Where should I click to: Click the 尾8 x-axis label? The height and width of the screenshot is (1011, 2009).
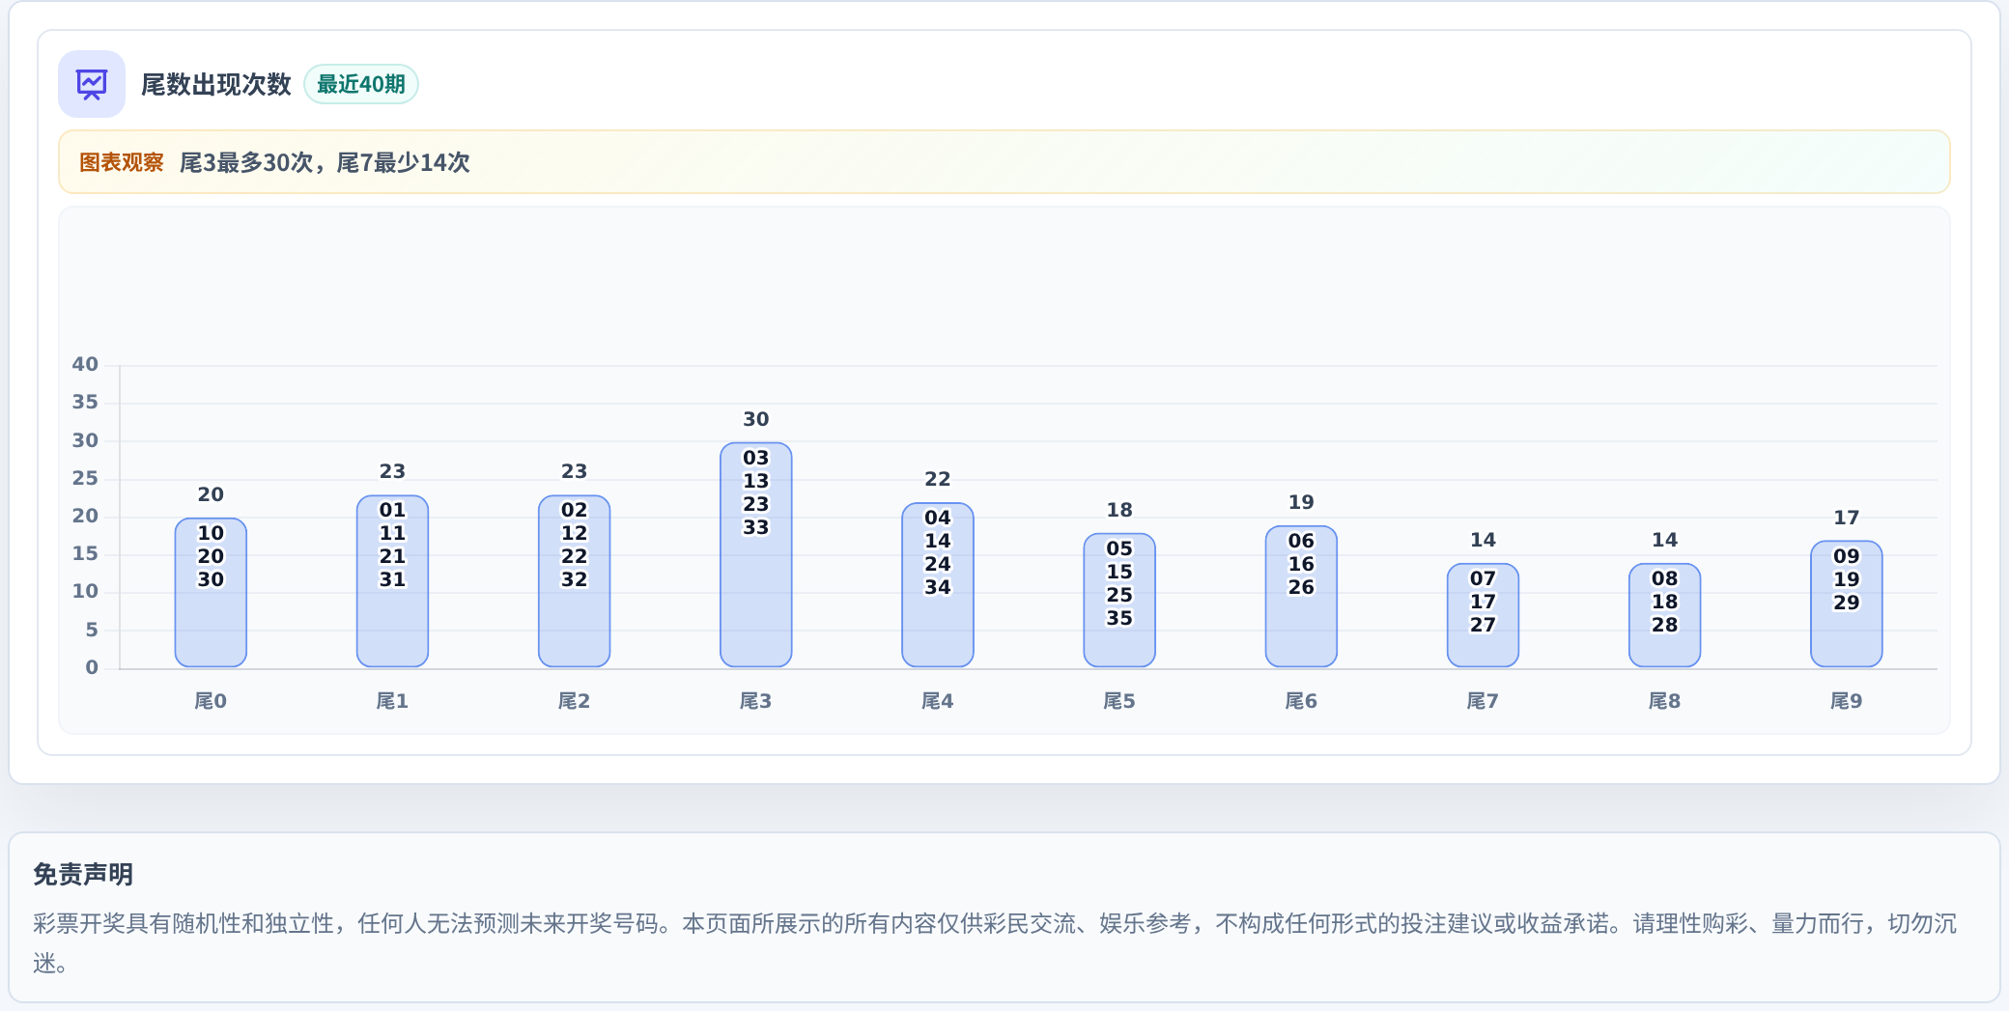pyautogui.click(x=1664, y=701)
